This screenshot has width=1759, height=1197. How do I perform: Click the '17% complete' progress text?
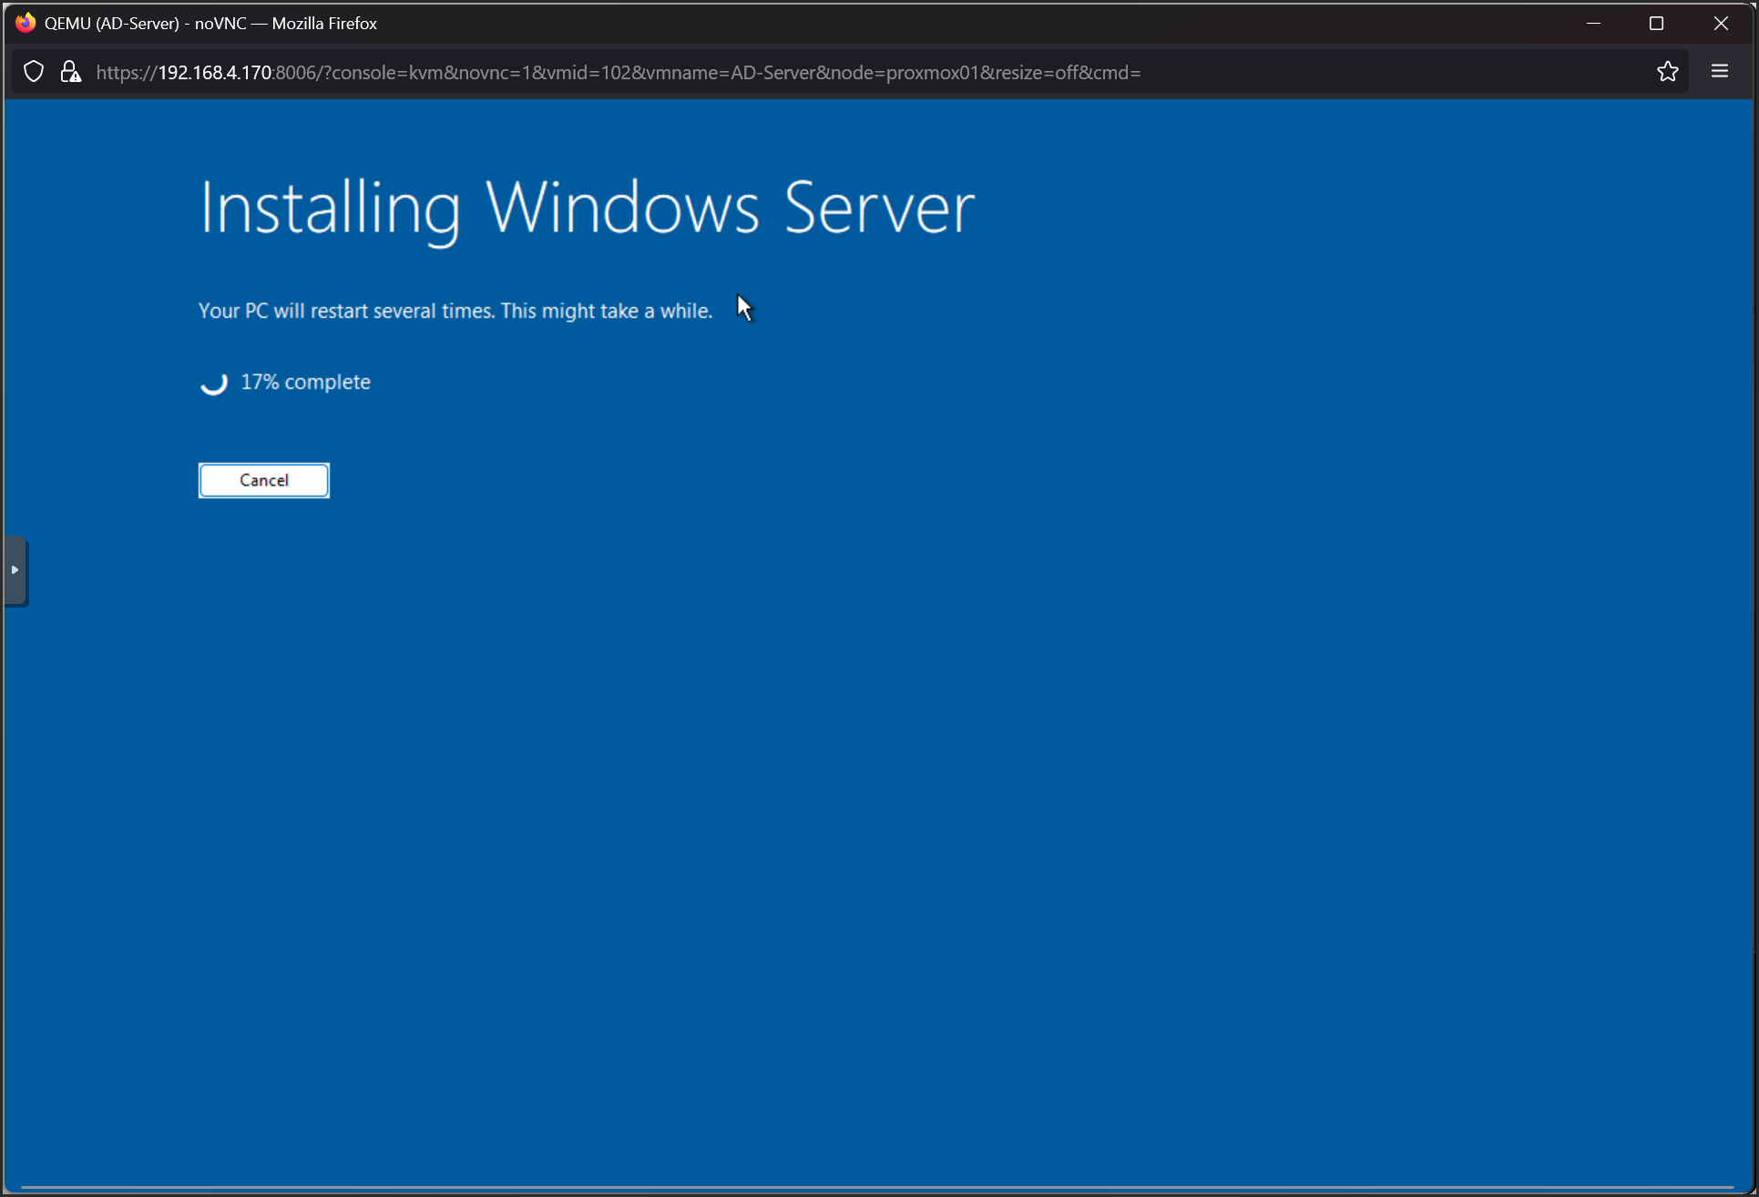[x=305, y=383]
